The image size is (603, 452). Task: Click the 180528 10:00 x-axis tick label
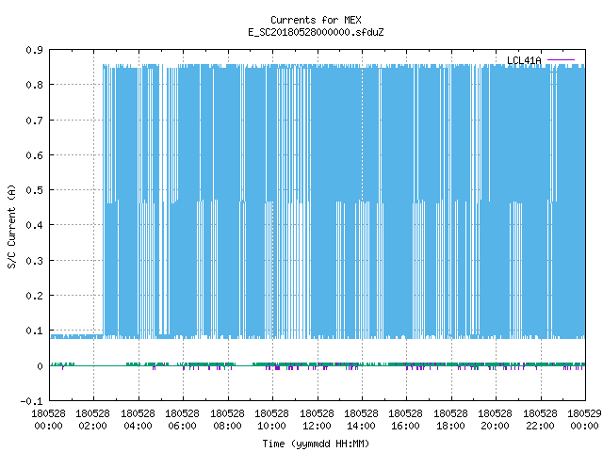[x=272, y=420]
